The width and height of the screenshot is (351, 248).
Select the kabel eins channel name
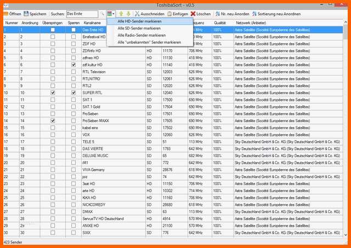(90, 128)
